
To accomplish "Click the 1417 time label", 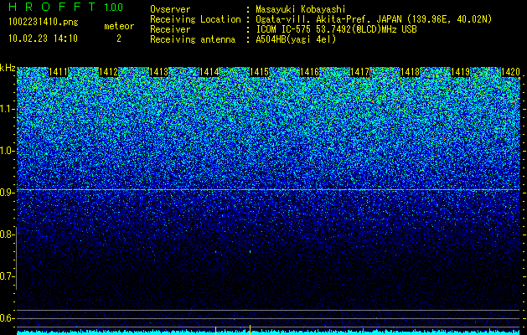I will (360, 72).
